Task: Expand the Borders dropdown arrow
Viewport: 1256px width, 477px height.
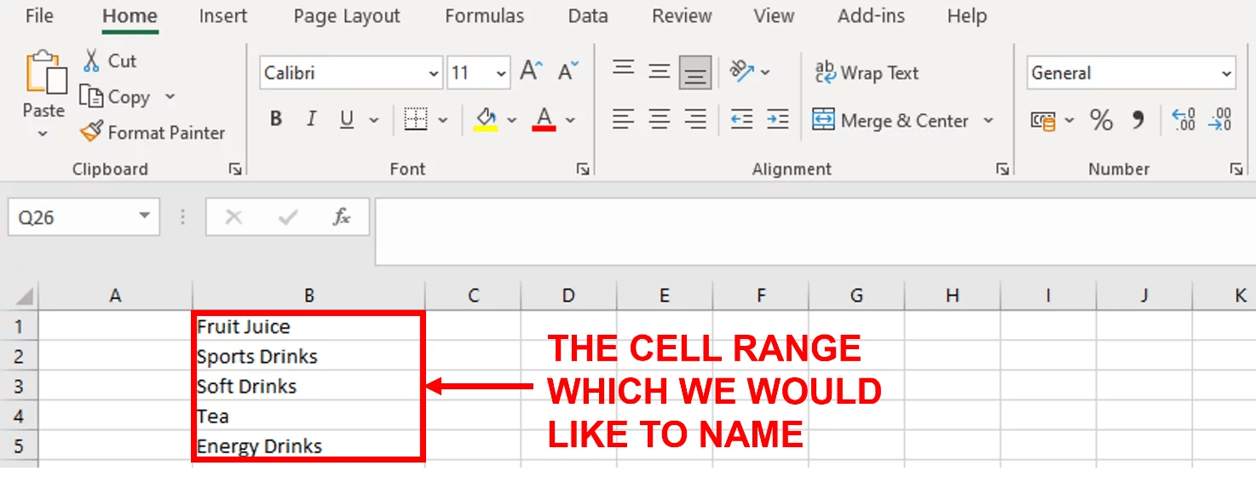Action: [x=442, y=120]
